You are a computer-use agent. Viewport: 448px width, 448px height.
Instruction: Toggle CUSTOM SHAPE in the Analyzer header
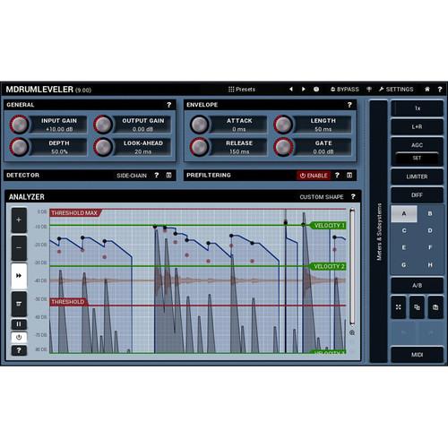click(322, 197)
